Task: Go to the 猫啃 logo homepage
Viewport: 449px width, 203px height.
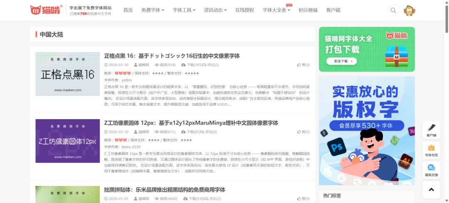Action: [x=47, y=10]
